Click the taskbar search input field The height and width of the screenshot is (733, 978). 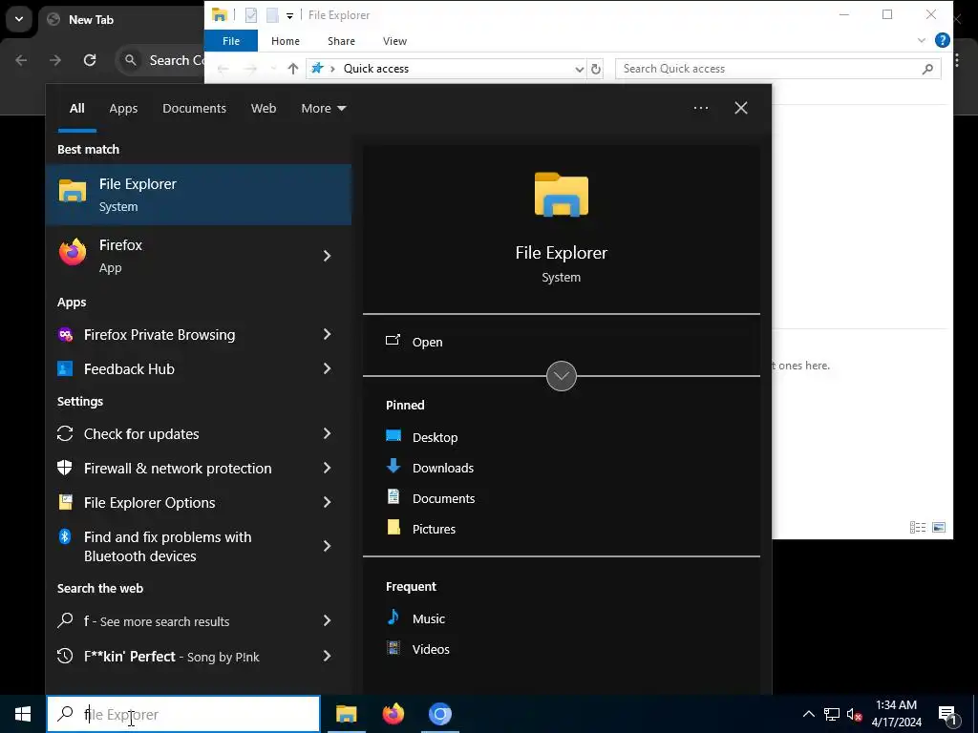[x=183, y=714]
